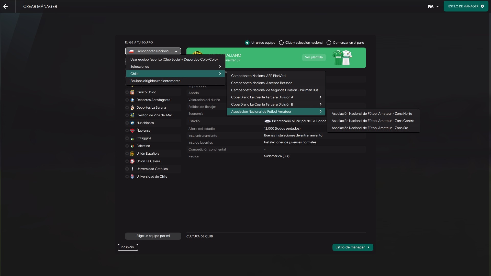491x276 pixels.
Task: Choose 'Usar equipo favorito' Colo-Colo option
Action: (175, 59)
